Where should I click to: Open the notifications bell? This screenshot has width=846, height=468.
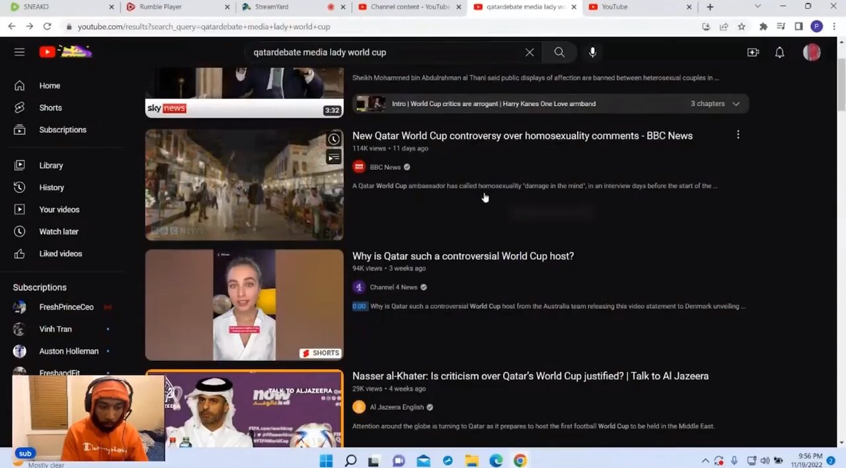point(780,52)
